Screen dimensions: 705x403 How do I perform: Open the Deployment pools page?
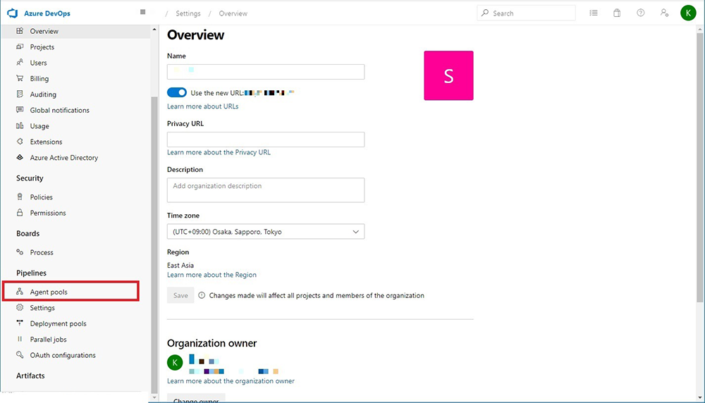(x=58, y=323)
